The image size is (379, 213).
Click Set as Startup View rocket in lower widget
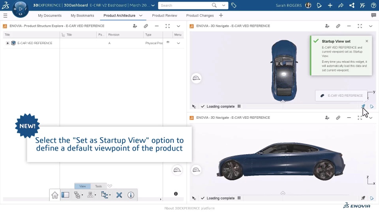363,198
